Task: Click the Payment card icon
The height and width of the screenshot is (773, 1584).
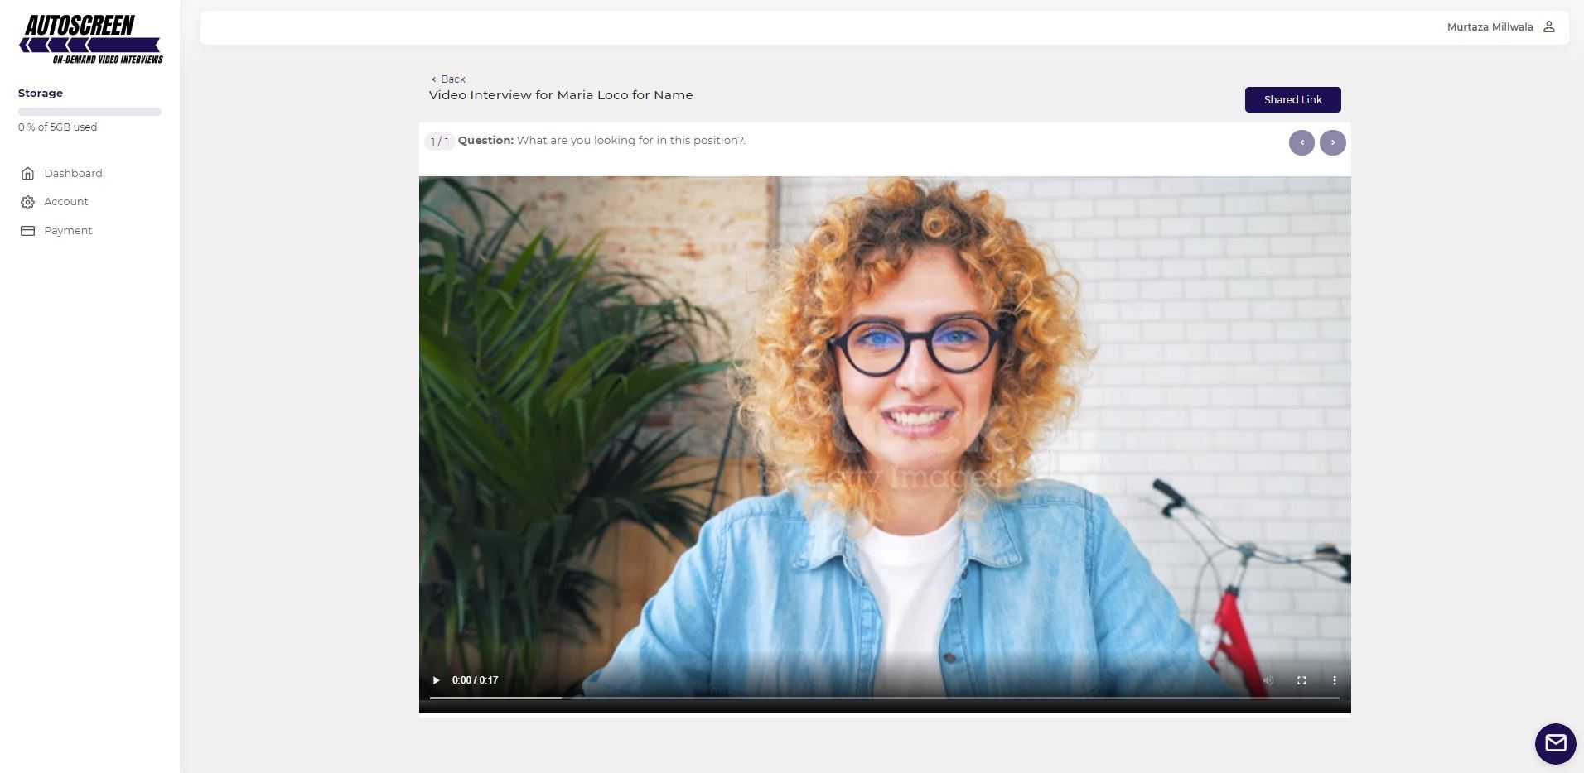Action: pos(27,231)
